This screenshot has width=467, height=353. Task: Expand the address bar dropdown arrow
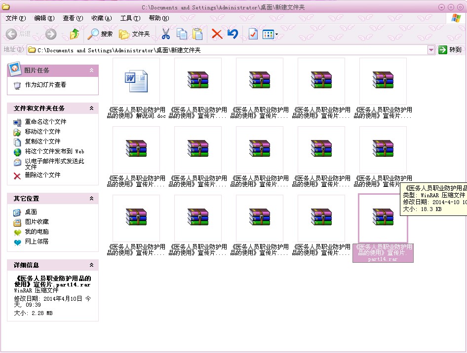coord(431,50)
